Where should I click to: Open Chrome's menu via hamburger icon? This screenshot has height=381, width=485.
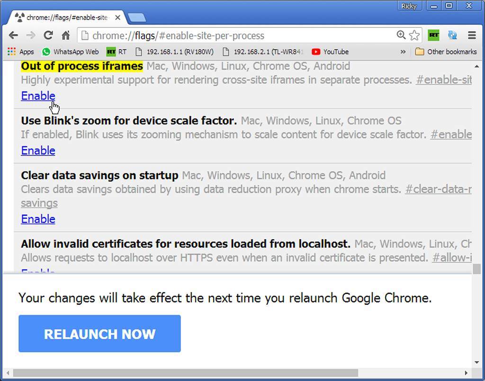(472, 35)
